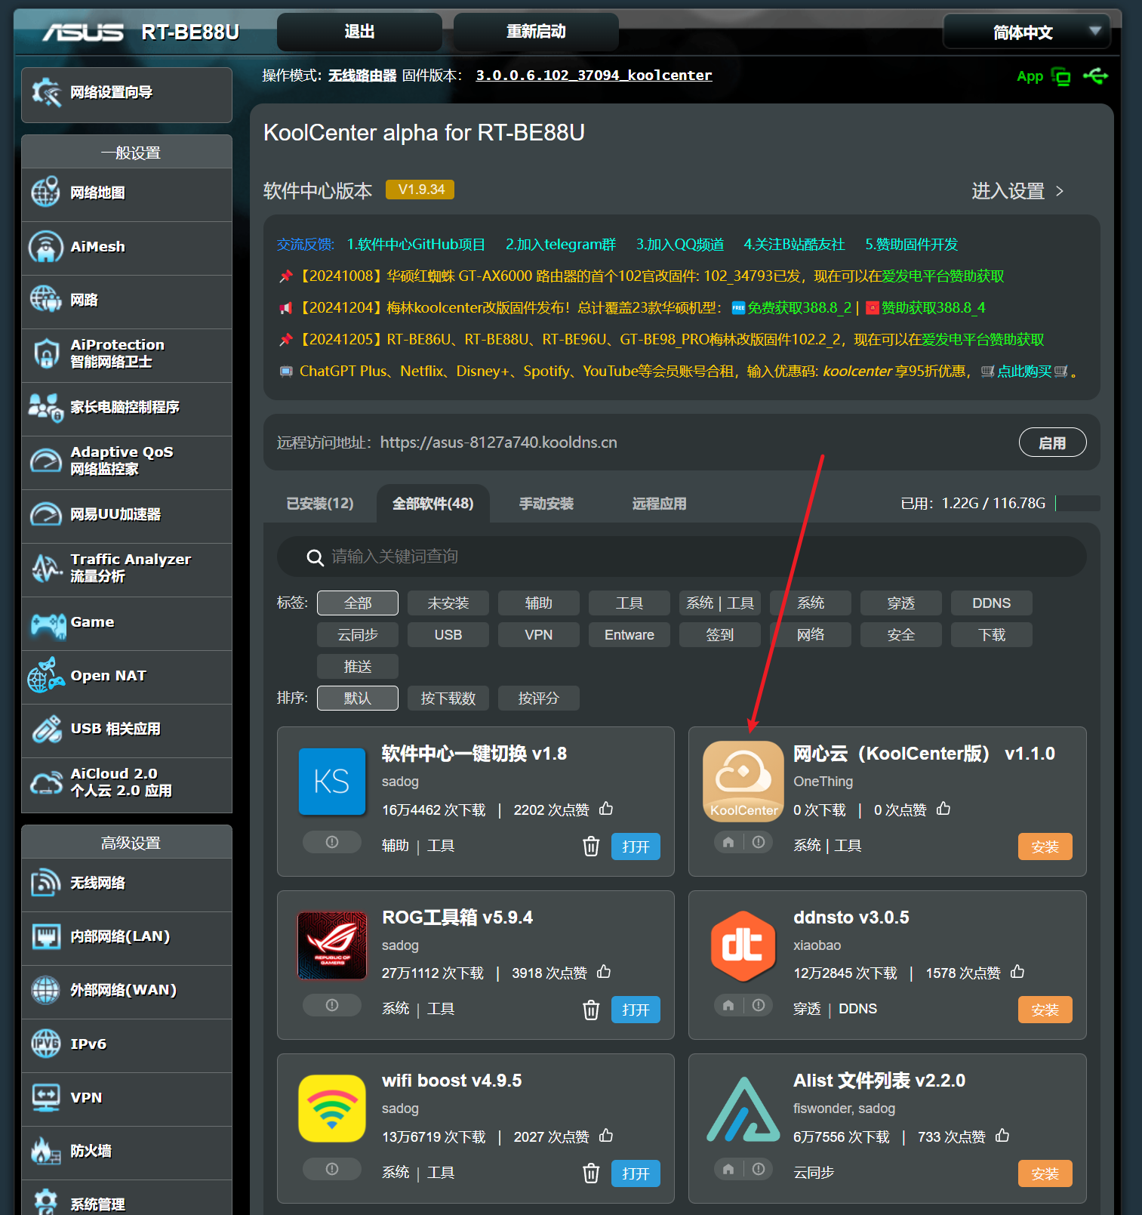
Task: Open Traffic Analyzer 流量分析
Action: click(x=127, y=569)
